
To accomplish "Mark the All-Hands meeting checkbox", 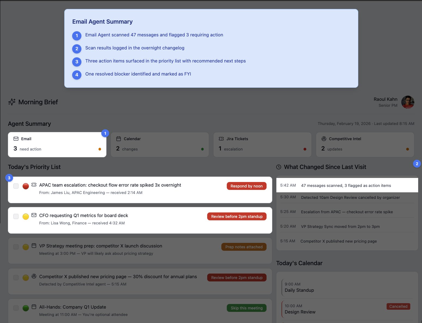I will [x=16, y=308].
